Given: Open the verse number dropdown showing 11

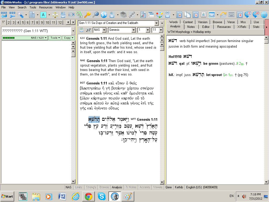Looking at the screenshot, I should pyautogui.click(x=161, y=30).
